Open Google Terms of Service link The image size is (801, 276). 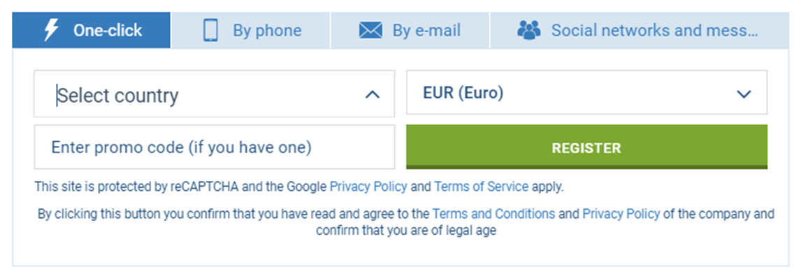(481, 187)
